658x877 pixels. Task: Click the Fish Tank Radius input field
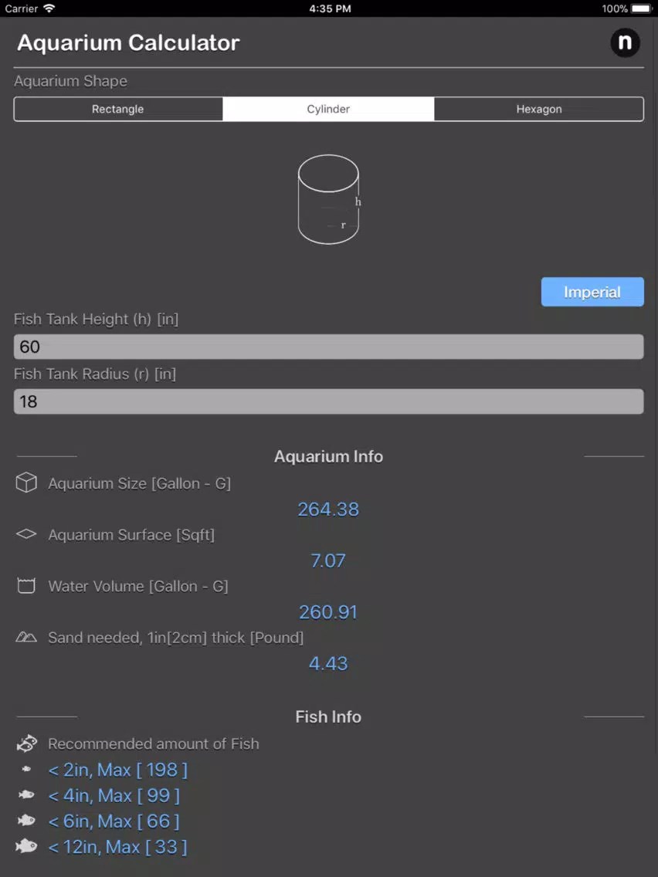[x=328, y=401]
